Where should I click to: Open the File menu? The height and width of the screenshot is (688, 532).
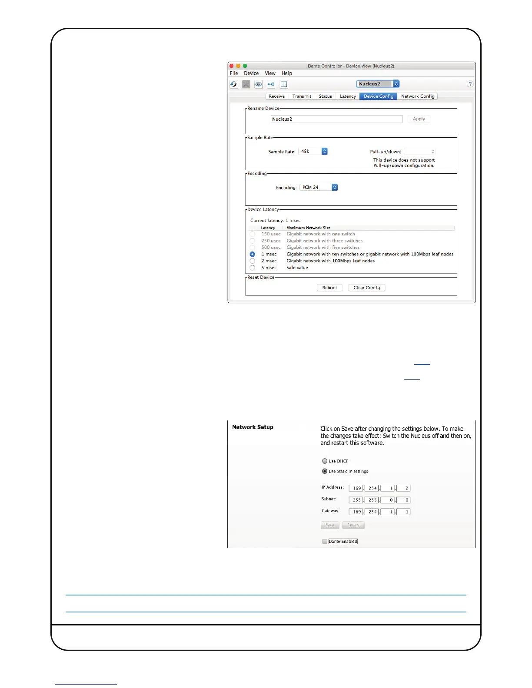point(234,73)
